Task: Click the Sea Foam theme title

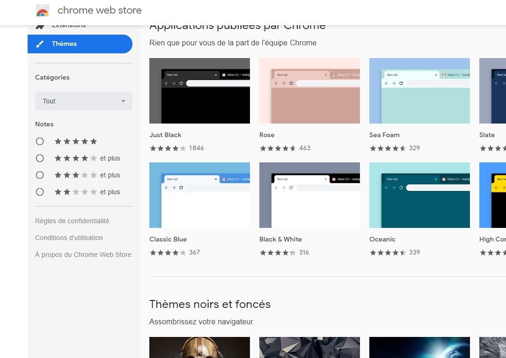Action: click(384, 135)
